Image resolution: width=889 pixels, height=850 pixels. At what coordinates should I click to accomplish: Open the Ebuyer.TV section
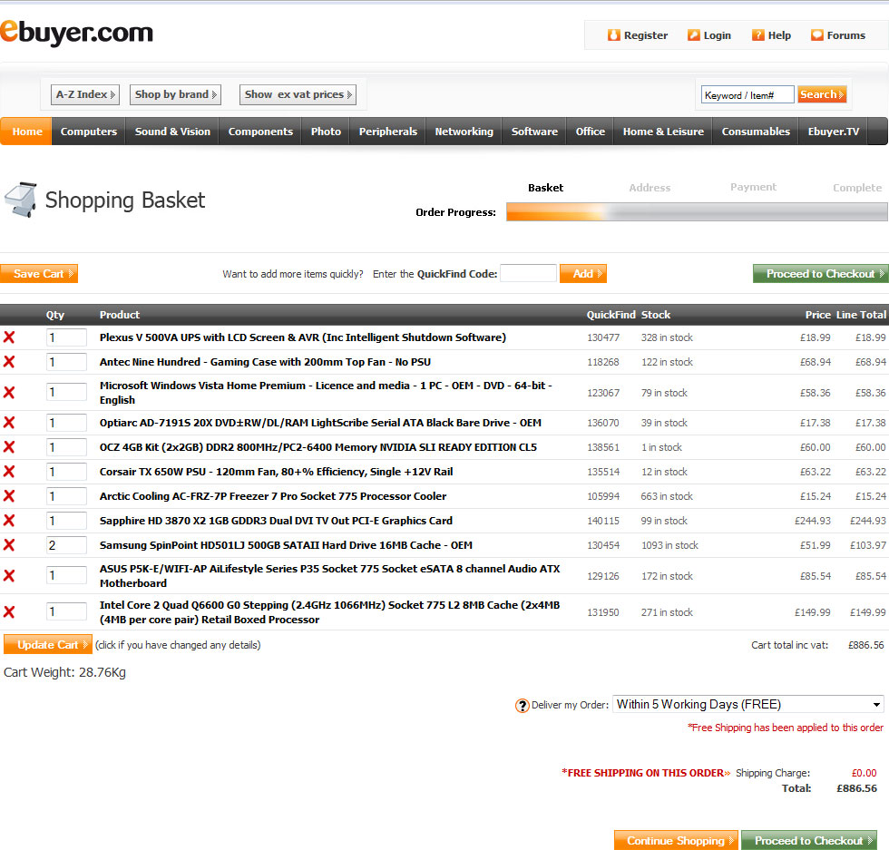[833, 132]
